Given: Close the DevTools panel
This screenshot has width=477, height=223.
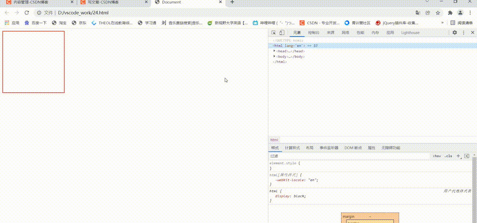Looking at the screenshot, I should pos(472,33).
